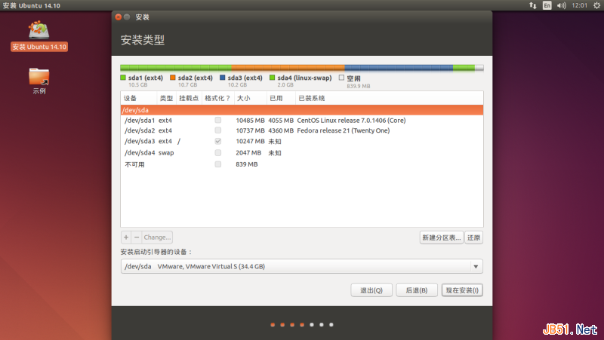Close the installer window

coord(119,17)
